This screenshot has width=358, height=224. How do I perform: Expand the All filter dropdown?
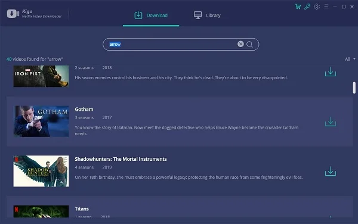[350, 59]
